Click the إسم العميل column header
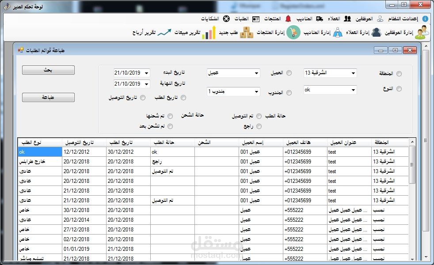434x265 pixels. (x=261, y=142)
